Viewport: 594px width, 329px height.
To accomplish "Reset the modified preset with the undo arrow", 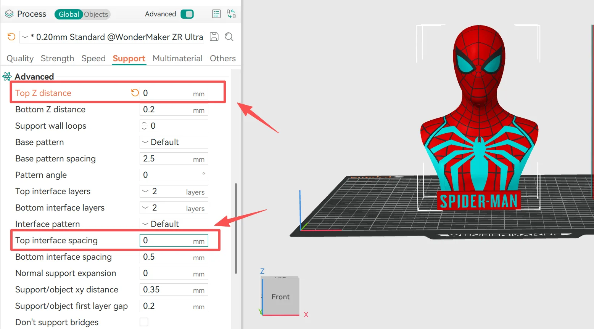I will [11, 37].
